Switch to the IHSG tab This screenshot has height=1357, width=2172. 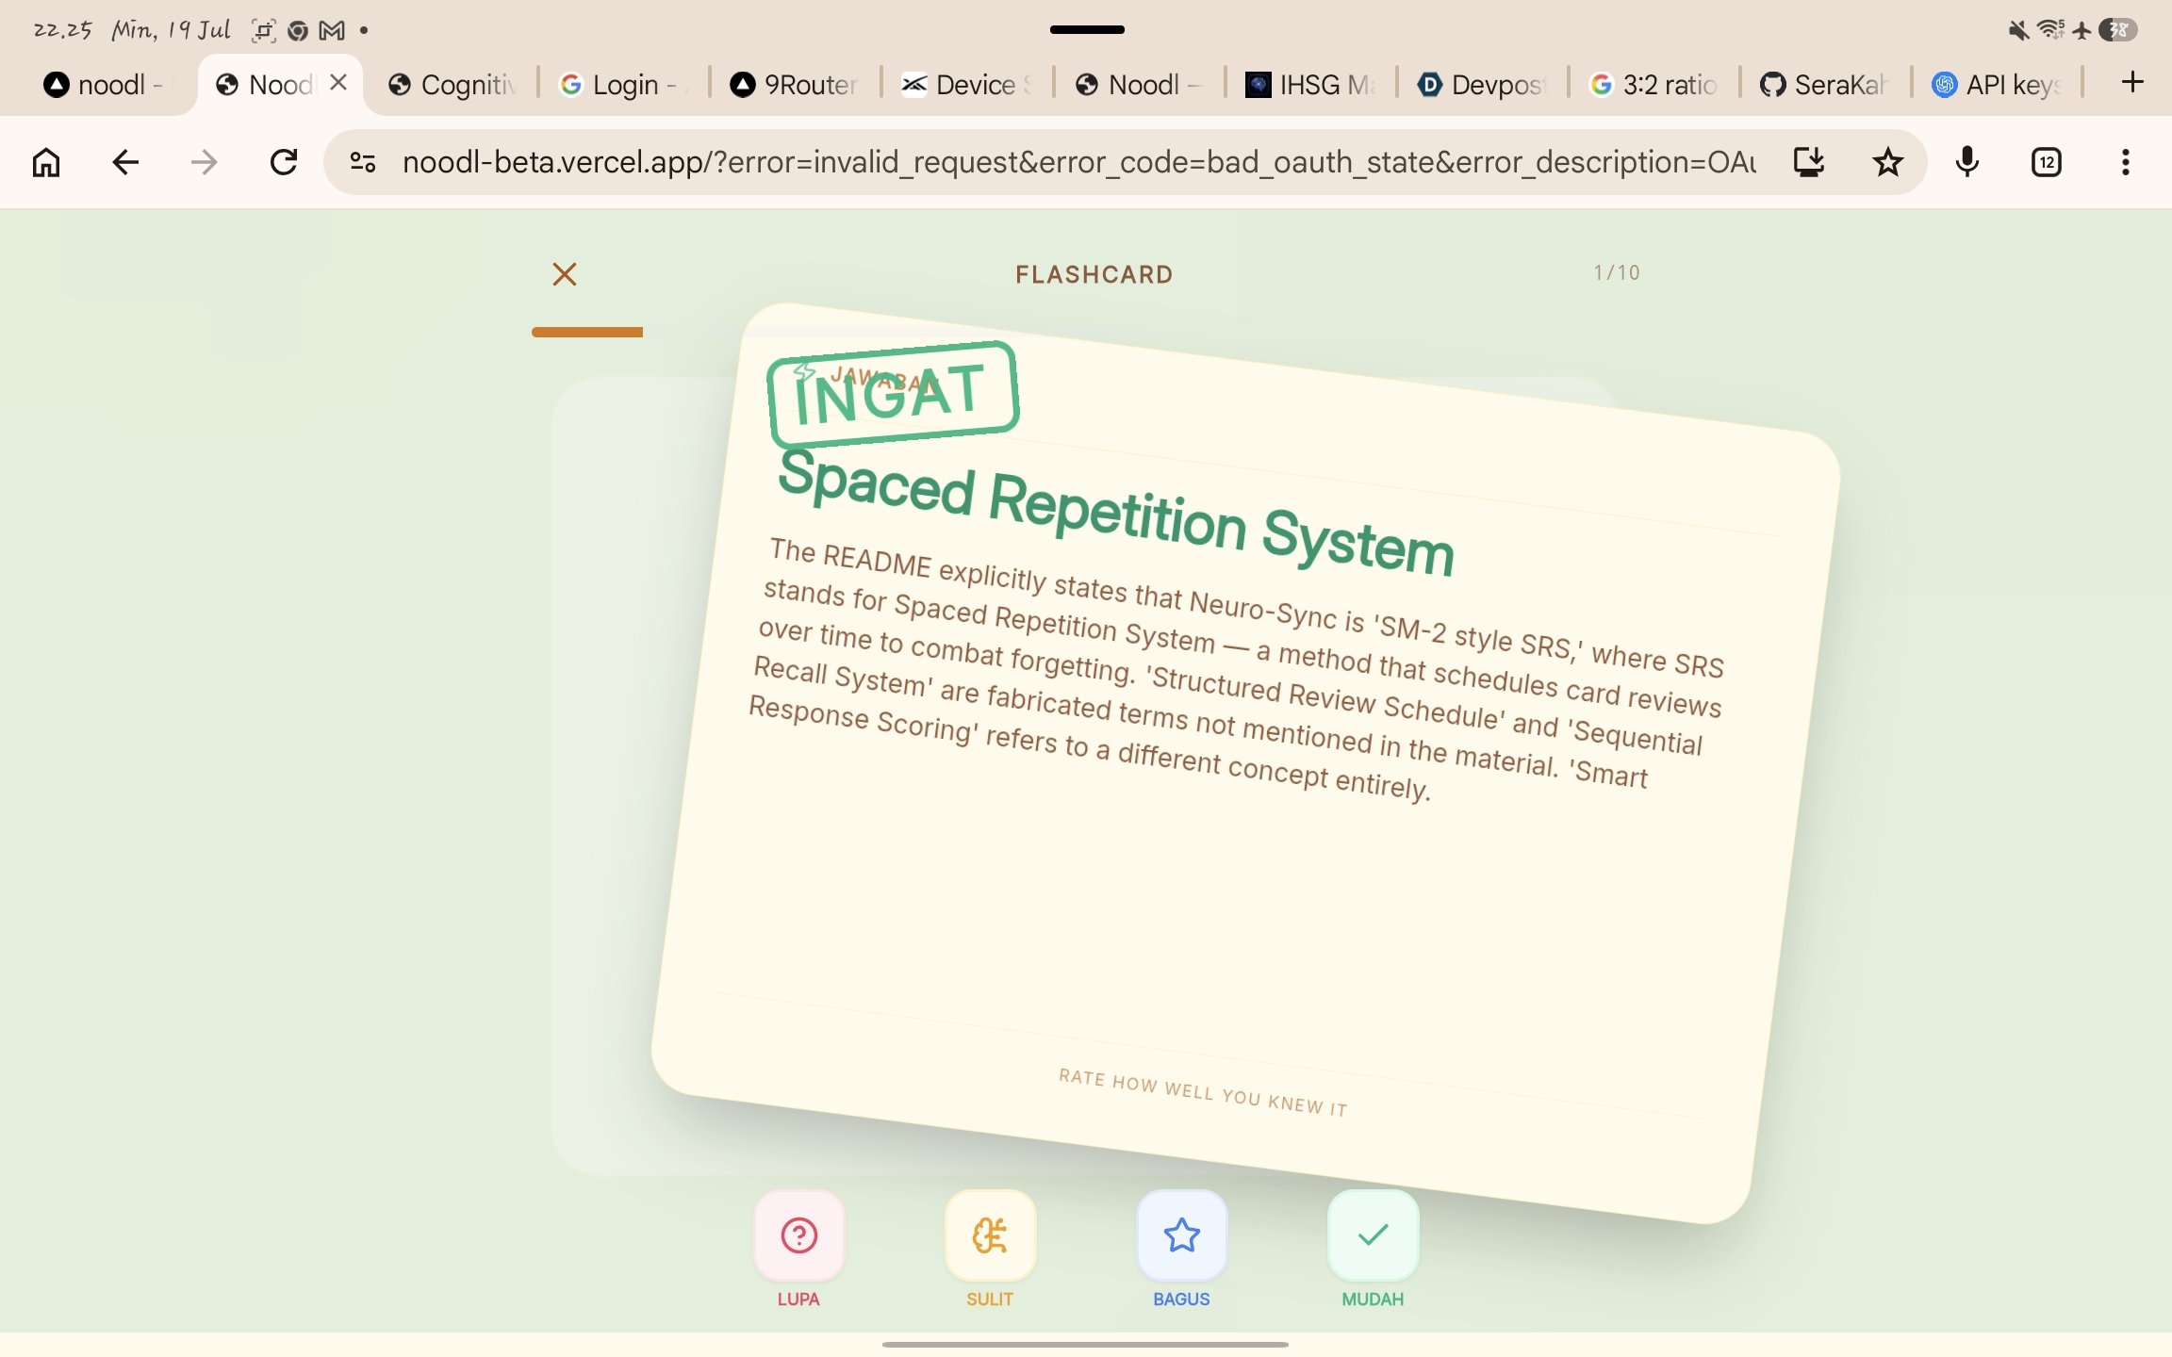click(1310, 85)
